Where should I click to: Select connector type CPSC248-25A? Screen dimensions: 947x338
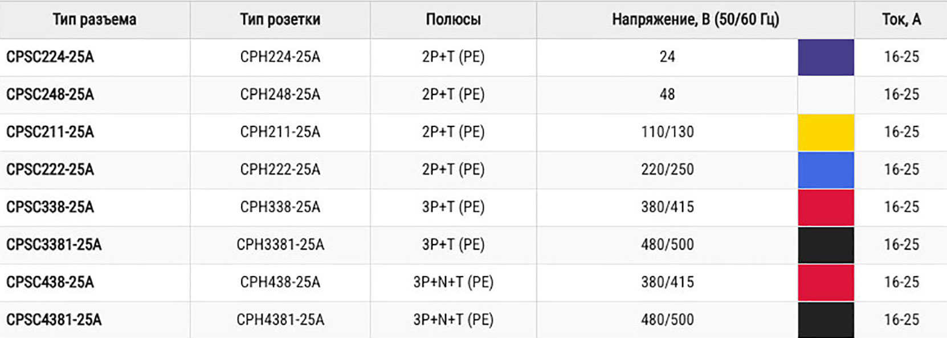(x=50, y=94)
